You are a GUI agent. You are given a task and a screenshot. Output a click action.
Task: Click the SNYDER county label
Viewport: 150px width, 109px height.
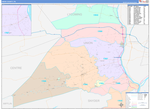(x=94, y=101)
